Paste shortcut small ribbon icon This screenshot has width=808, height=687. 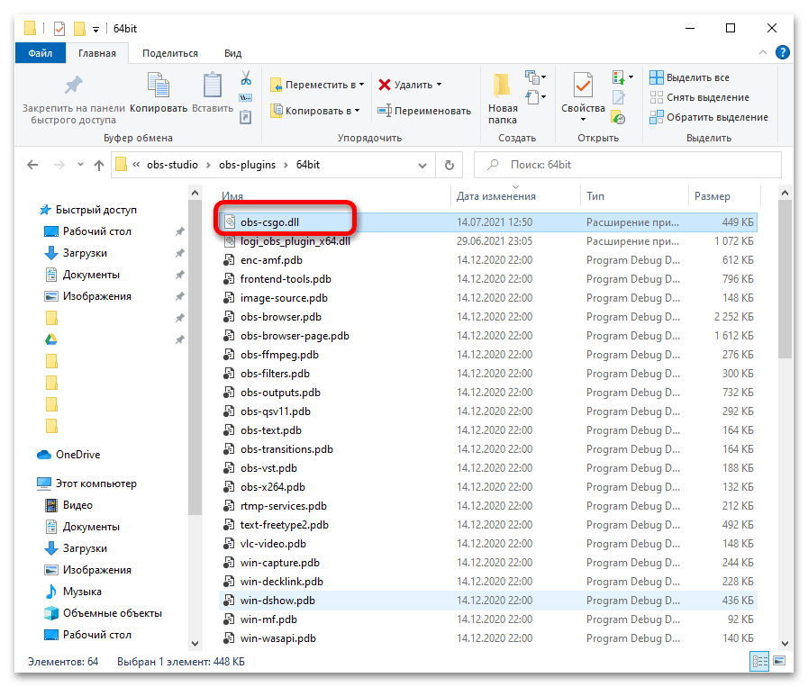pyautogui.click(x=246, y=117)
